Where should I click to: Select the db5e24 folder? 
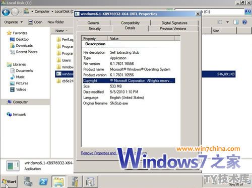click(x=65, y=81)
